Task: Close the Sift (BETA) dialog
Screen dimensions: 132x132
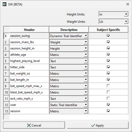Action: (128, 4)
